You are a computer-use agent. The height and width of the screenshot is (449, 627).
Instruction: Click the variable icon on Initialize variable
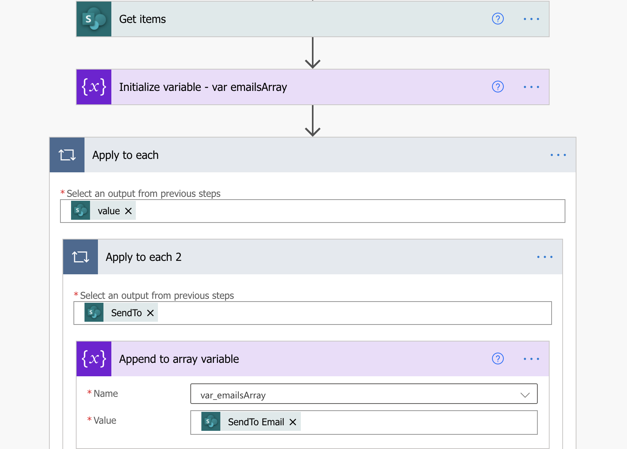pos(94,87)
